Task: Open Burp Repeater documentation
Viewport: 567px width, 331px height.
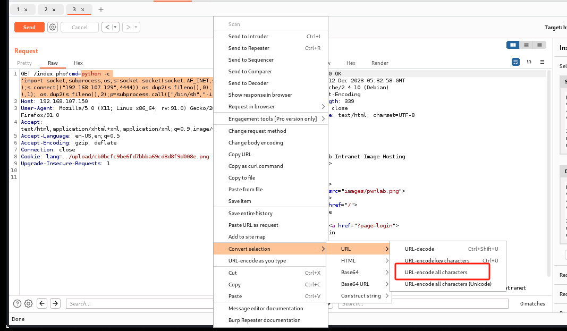Action: (271, 320)
